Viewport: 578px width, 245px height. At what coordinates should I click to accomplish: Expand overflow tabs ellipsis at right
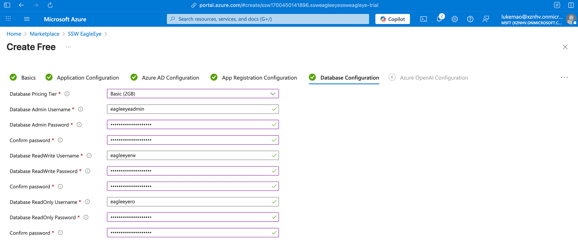tap(564, 78)
